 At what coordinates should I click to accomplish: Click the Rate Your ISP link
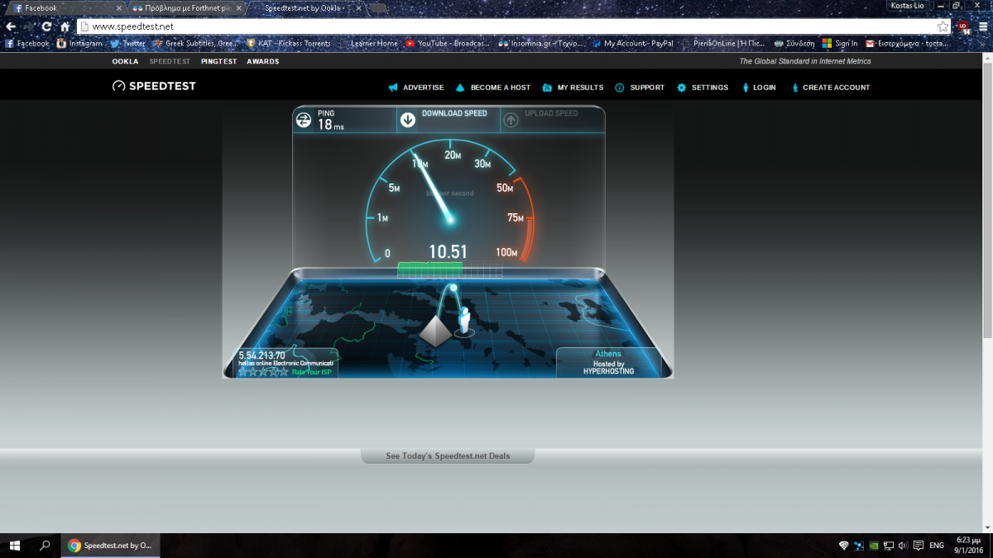tap(313, 372)
